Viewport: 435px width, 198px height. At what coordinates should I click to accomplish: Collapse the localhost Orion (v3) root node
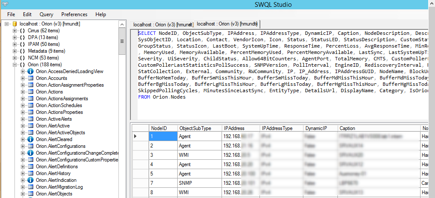pyautogui.click(x=6, y=24)
